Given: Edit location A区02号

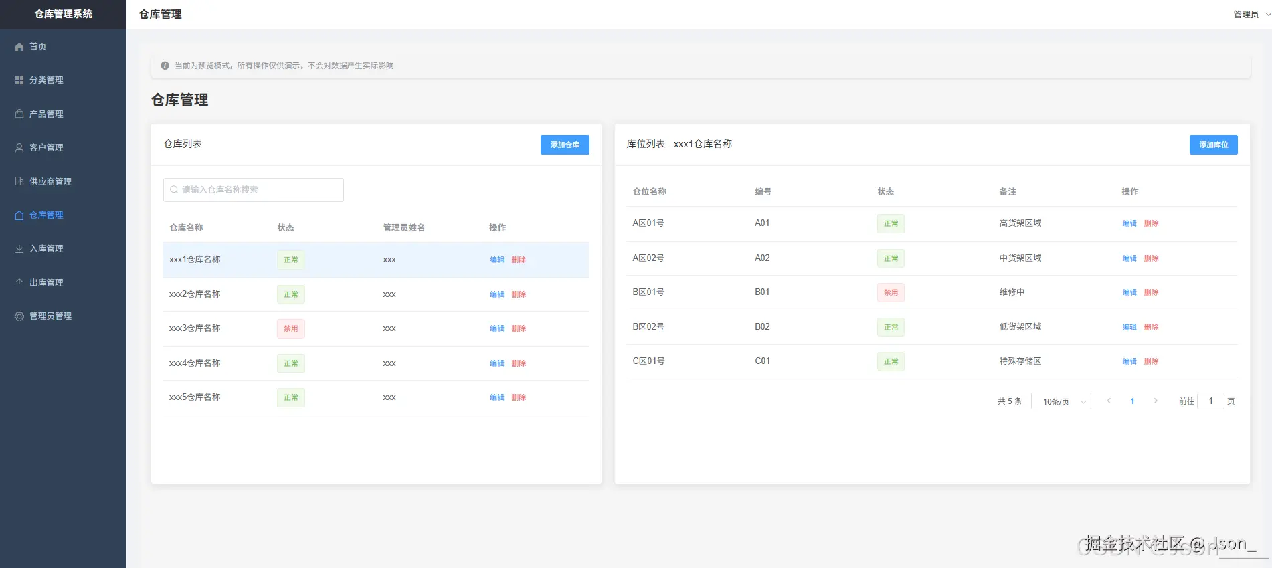Looking at the screenshot, I should (1129, 258).
